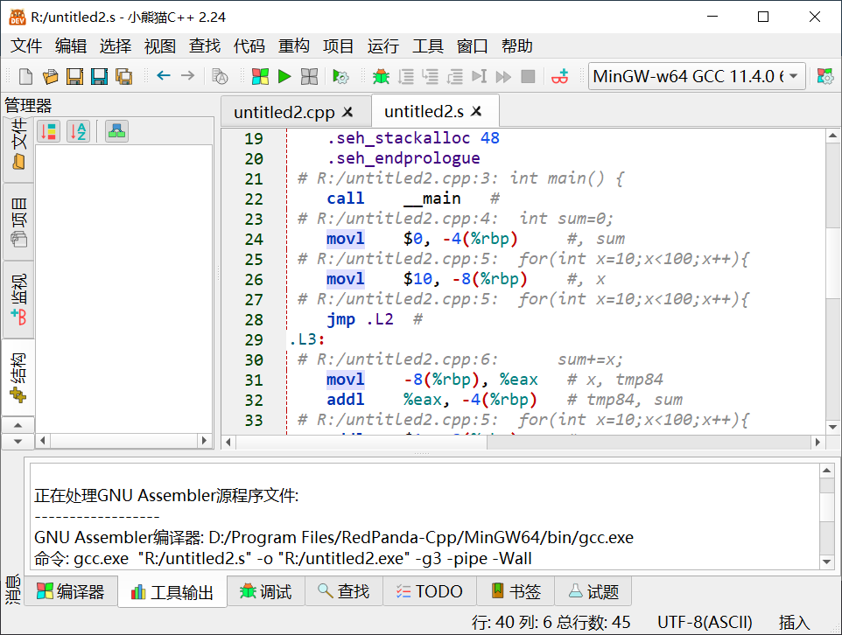This screenshot has height=635, width=842.
Task: Click the step into debug icon
Action: coord(430,77)
